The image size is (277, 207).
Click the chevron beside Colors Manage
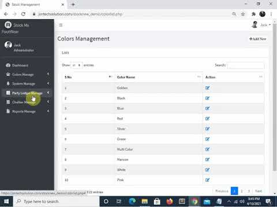click(x=48, y=74)
